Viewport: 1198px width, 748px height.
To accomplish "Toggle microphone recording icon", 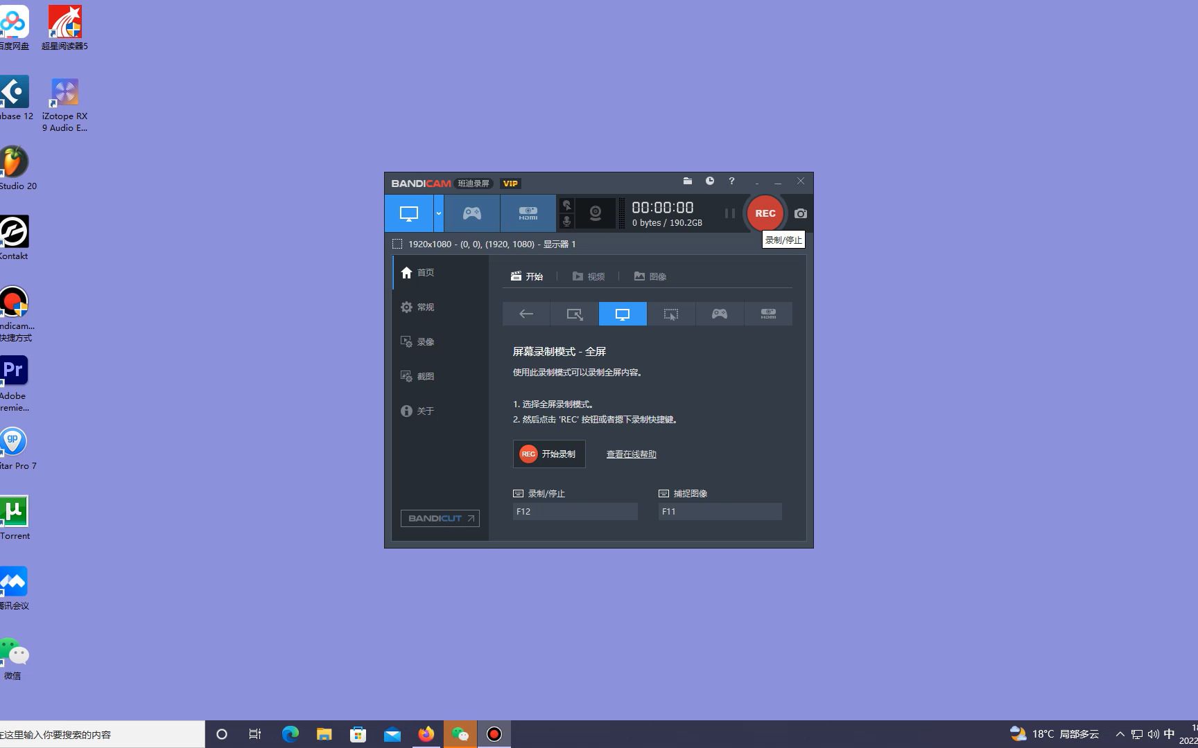I will click(566, 221).
